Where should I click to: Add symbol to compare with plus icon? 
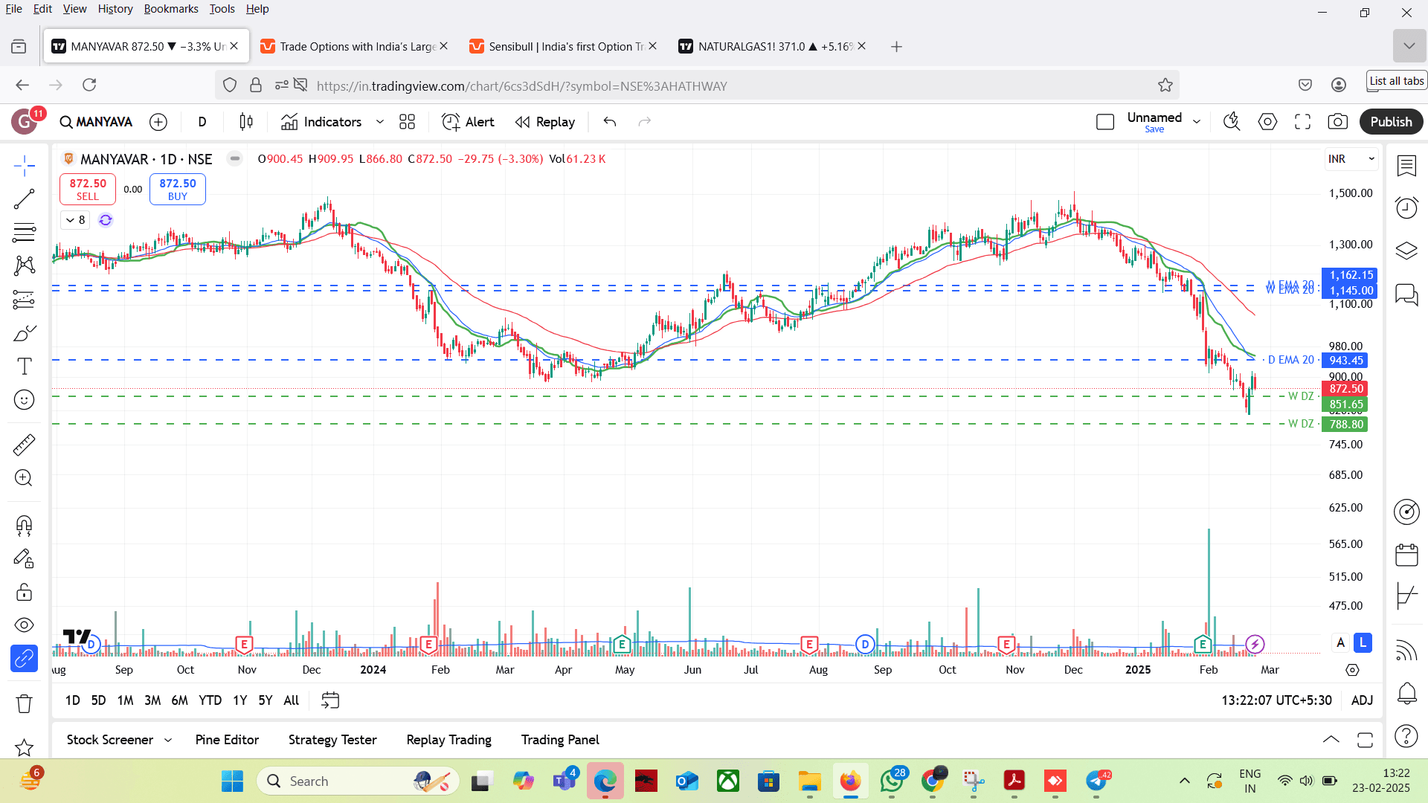point(158,122)
